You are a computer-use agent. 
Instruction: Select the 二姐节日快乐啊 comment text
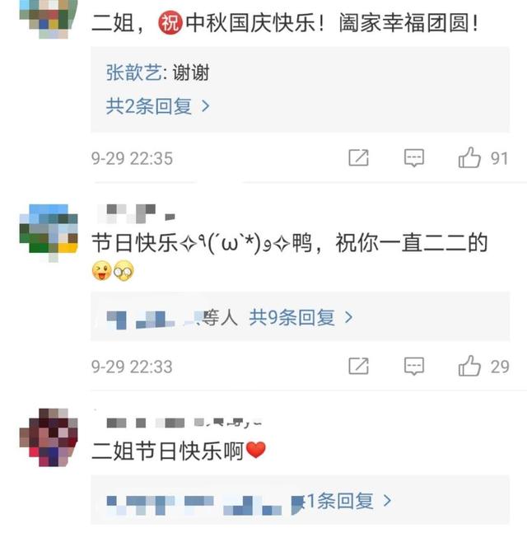tap(179, 451)
